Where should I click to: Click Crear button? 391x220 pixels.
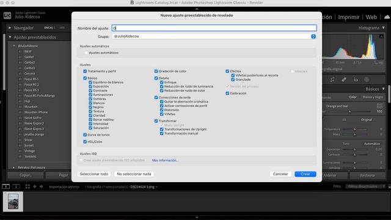[305, 174]
